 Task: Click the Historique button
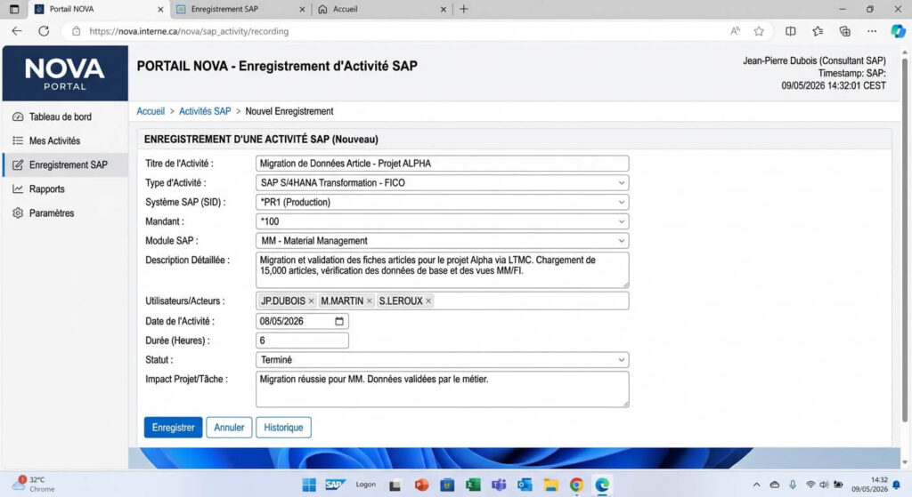click(283, 428)
